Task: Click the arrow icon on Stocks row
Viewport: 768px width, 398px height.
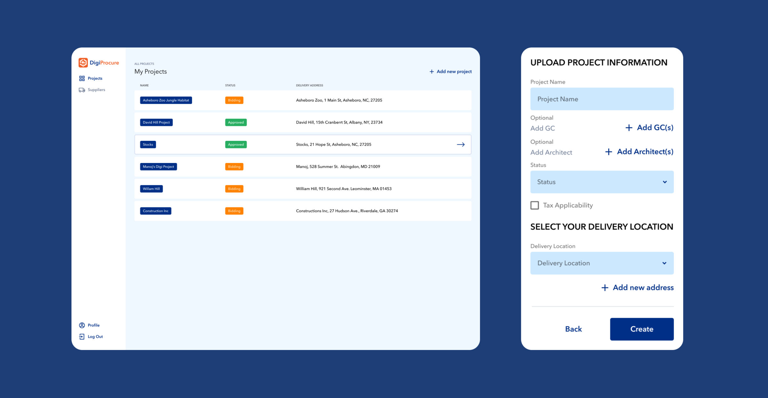Action: [461, 145]
